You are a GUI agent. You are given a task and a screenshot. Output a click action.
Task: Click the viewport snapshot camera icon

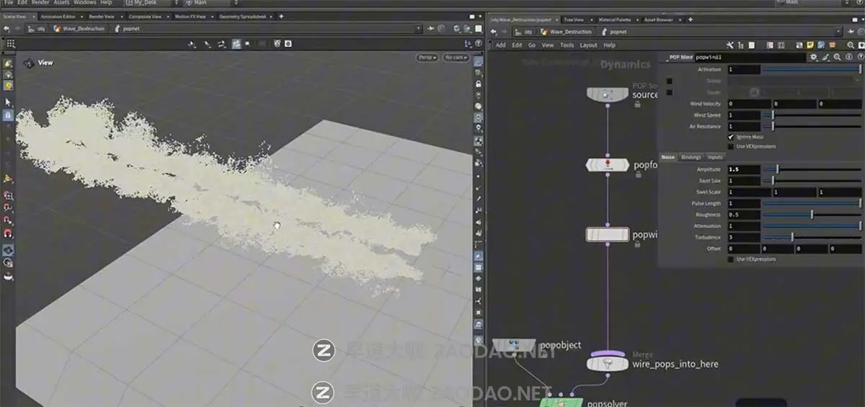point(288,44)
